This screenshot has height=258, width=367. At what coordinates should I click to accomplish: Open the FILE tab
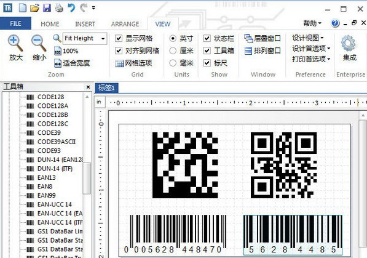(15, 23)
